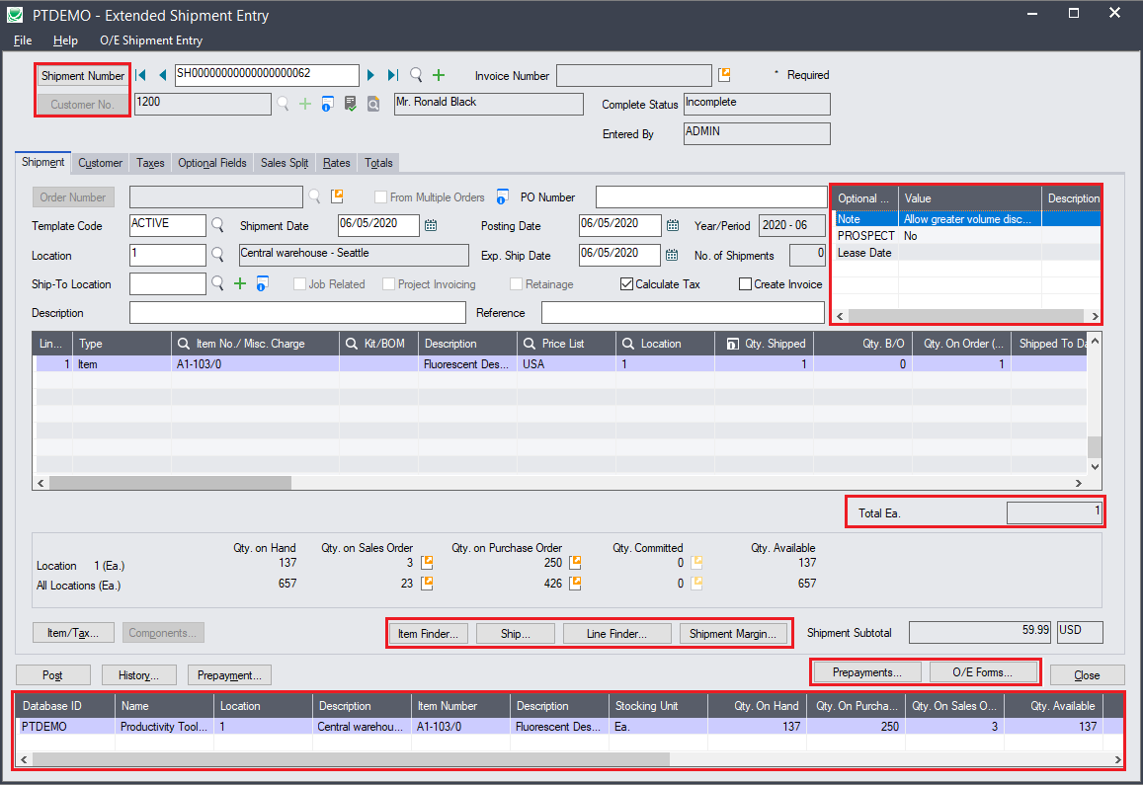Click the right scroll arrow of the optional fields grid
Image resolution: width=1143 pixels, height=785 pixels.
click(x=1095, y=316)
